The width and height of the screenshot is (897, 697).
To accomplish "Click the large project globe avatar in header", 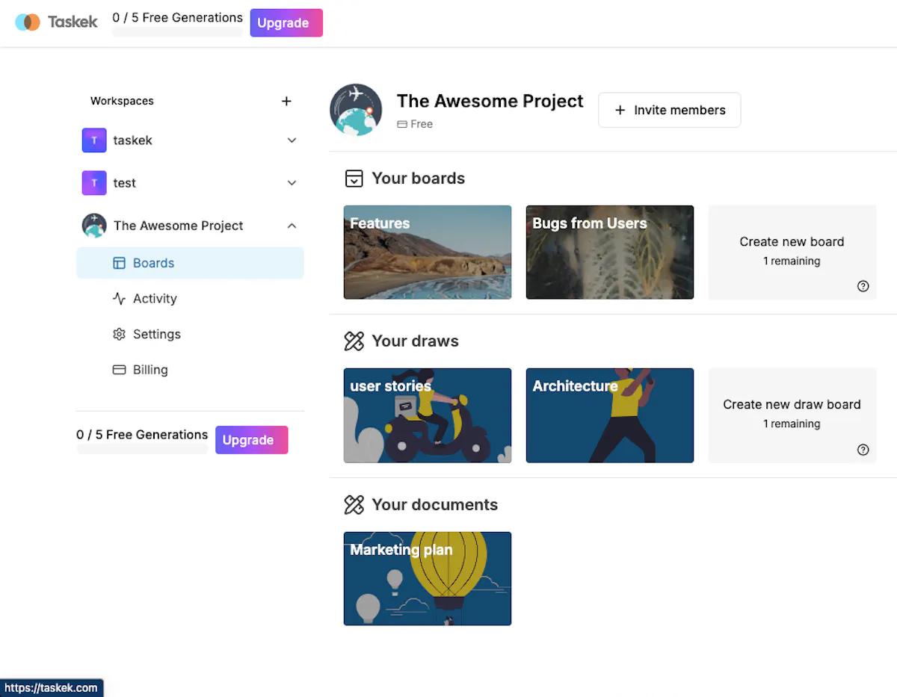I will (x=356, y=110).
